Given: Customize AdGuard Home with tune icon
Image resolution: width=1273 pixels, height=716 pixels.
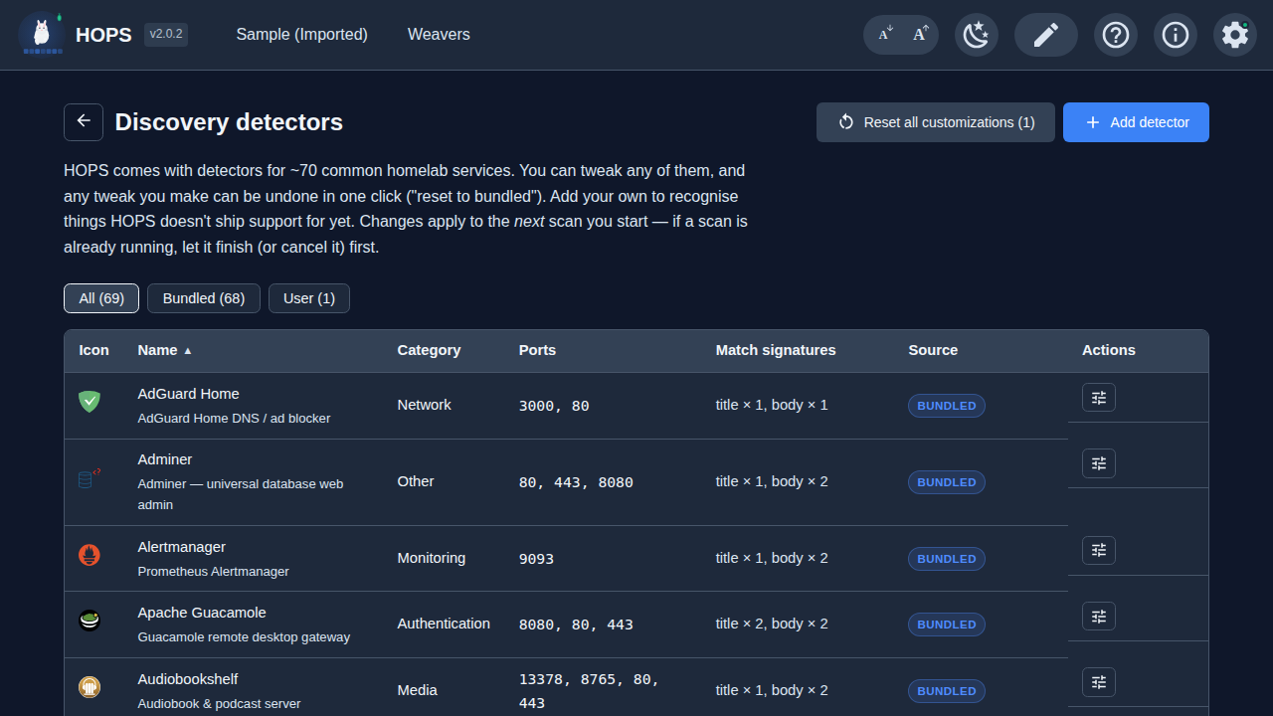Looking at the screenshot, I should [x=1099, y=398].
